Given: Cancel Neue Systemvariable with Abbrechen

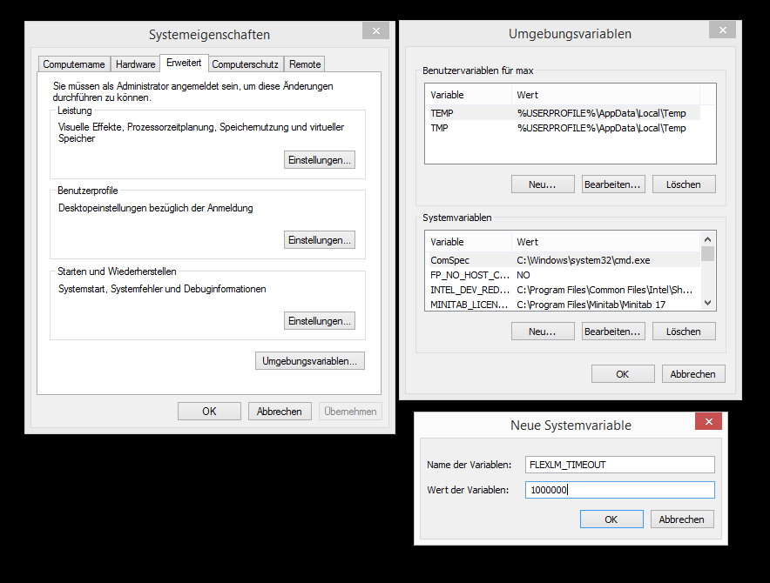Looking at the screenshot, I should point(682,519).
